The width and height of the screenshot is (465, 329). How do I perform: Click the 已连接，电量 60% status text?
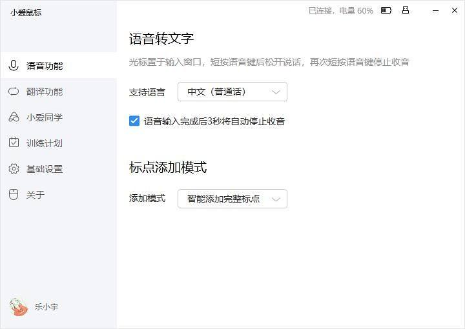point(341,11)
